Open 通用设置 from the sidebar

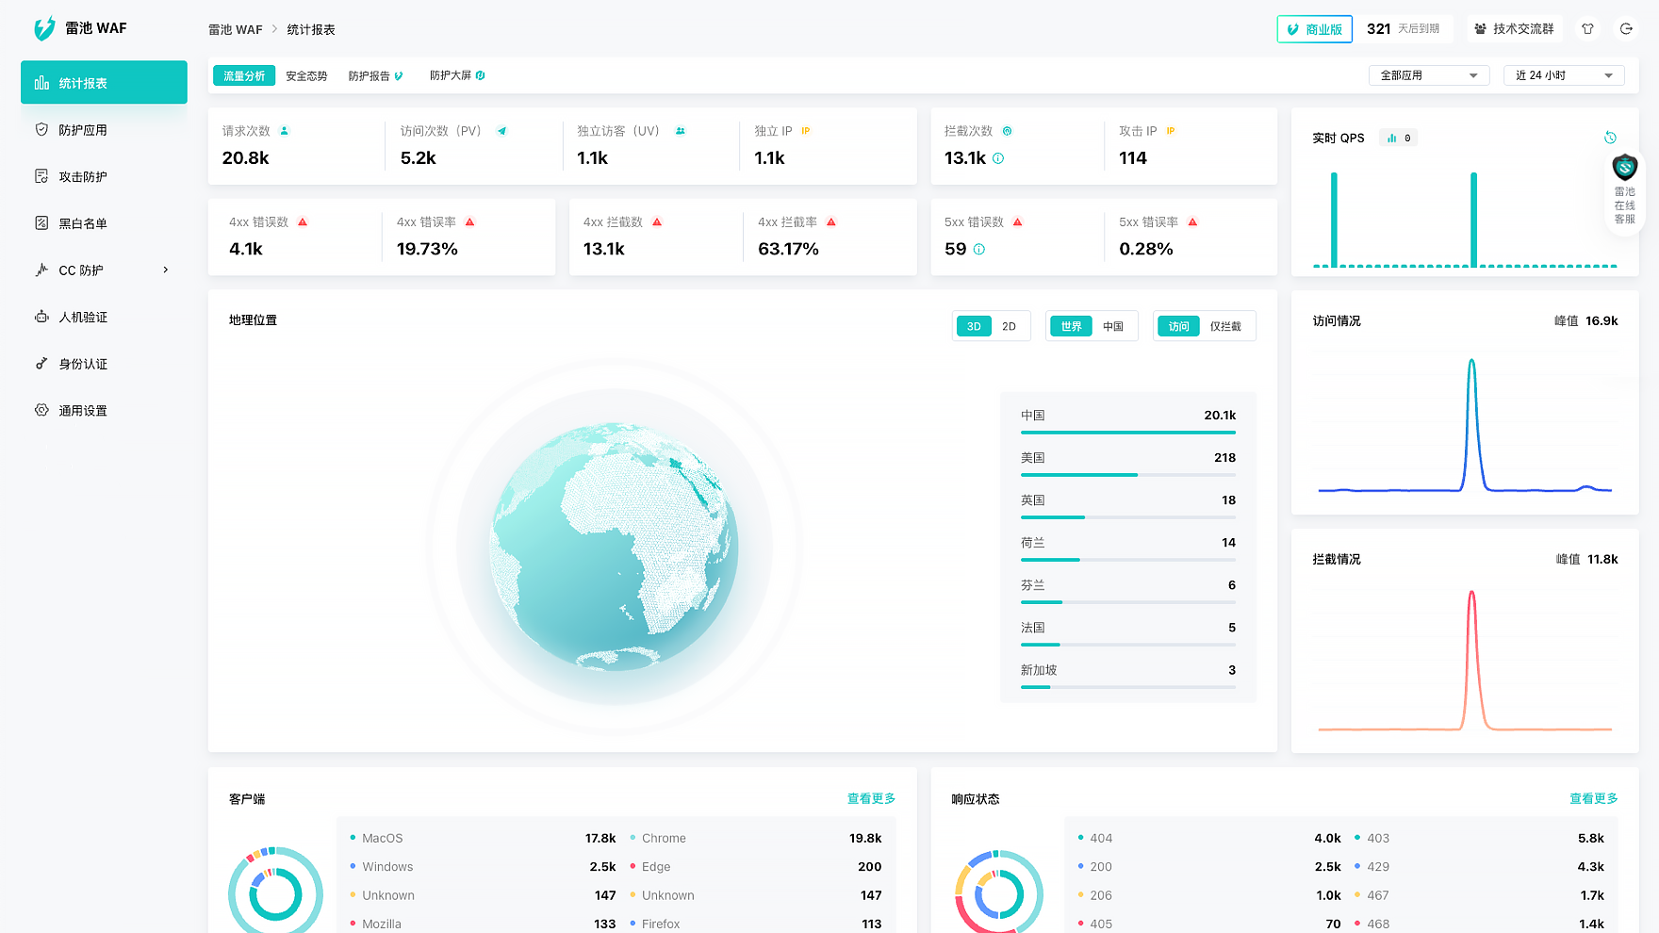point(83,411)
